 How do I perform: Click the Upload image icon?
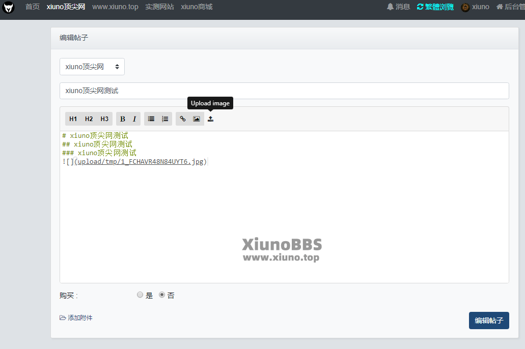point(211,119)
